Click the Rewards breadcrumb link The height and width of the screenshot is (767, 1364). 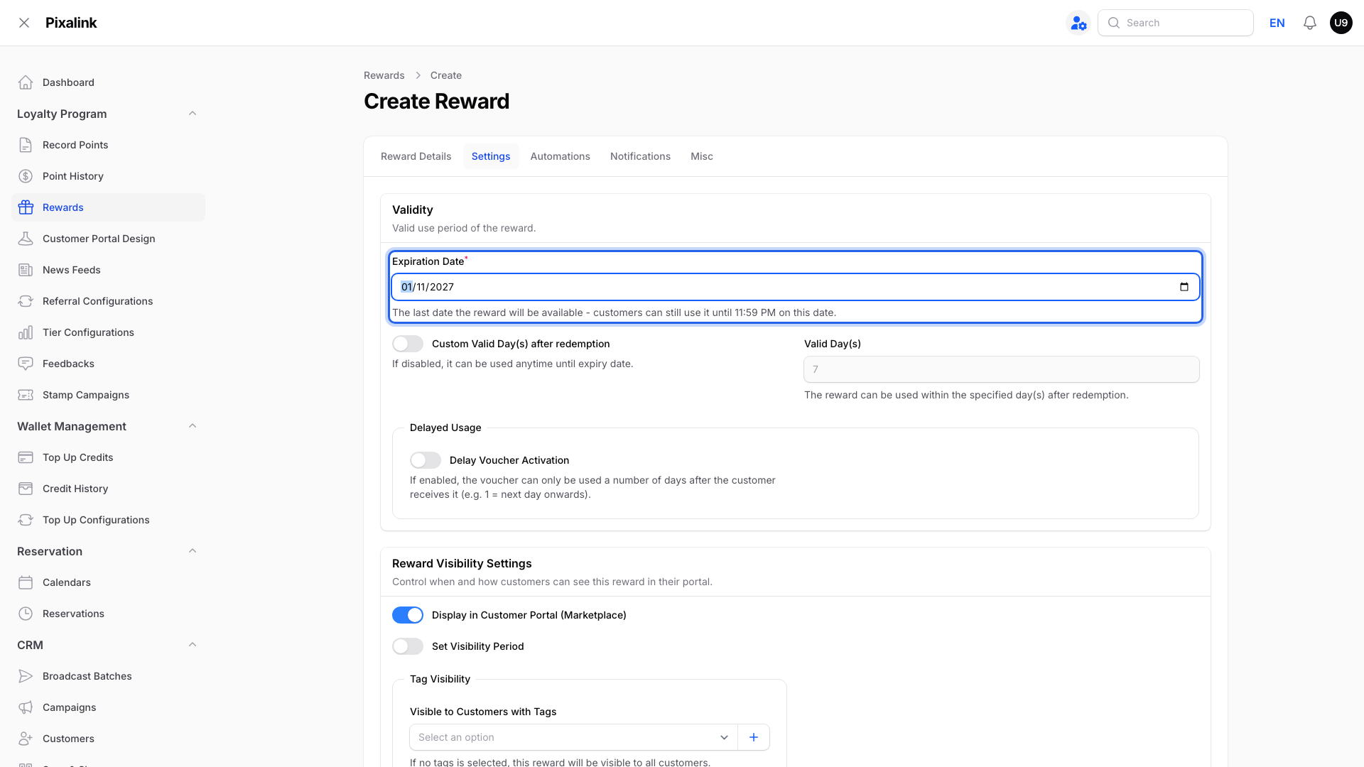coord(384,75)
